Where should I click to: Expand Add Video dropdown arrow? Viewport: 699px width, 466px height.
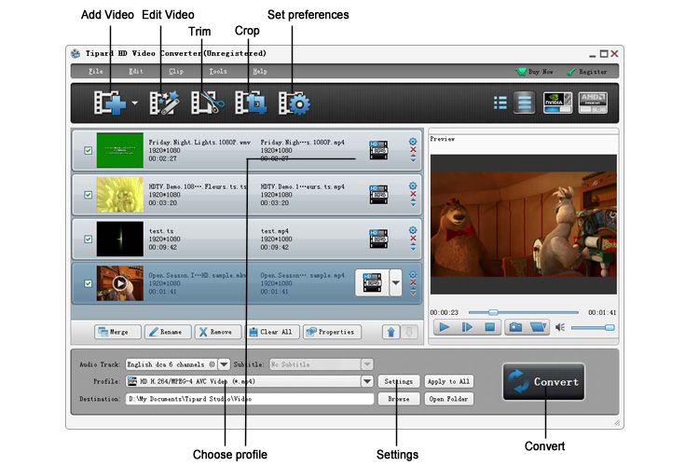tap(134, 103)
